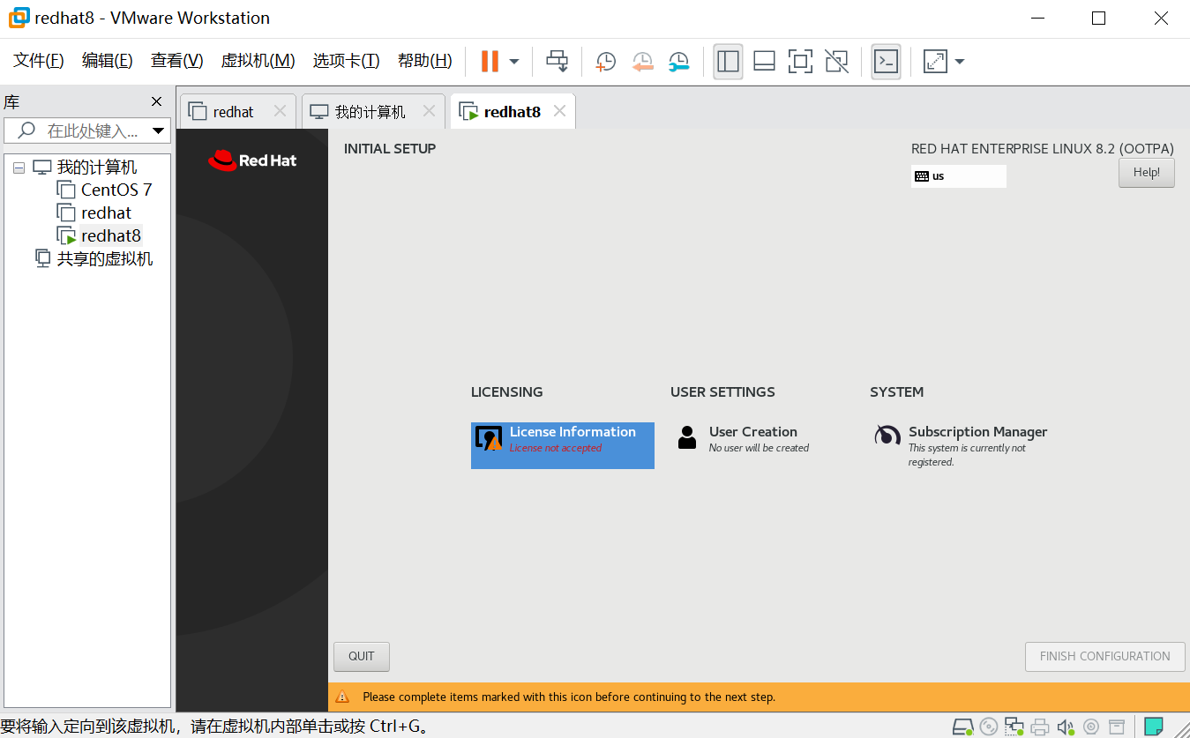Select CentOS 7 in the library tree
This screenshot has width=1190, height=738.
pyautogui.click(x=116, y=190)
